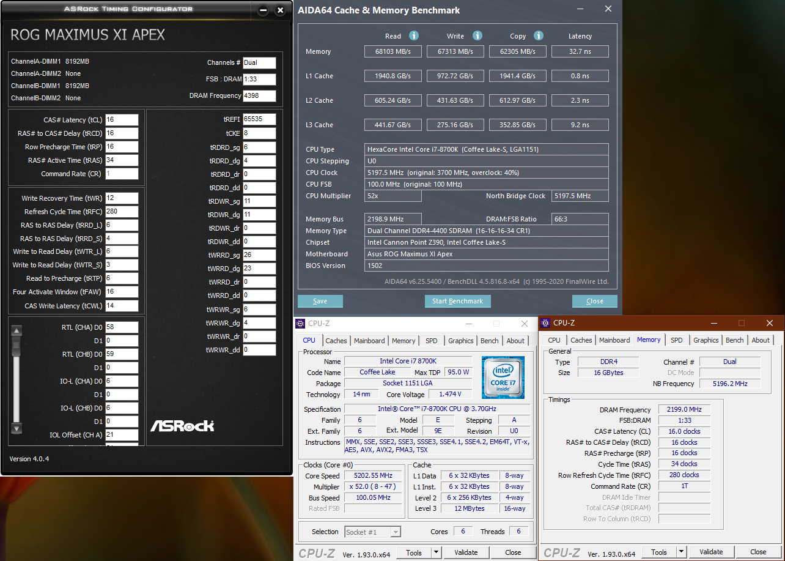The width and height of the screenshot is (785, 561).
Task: Minimize the ASRock Timing Configurator window
Action: click(x=263, y=10)
